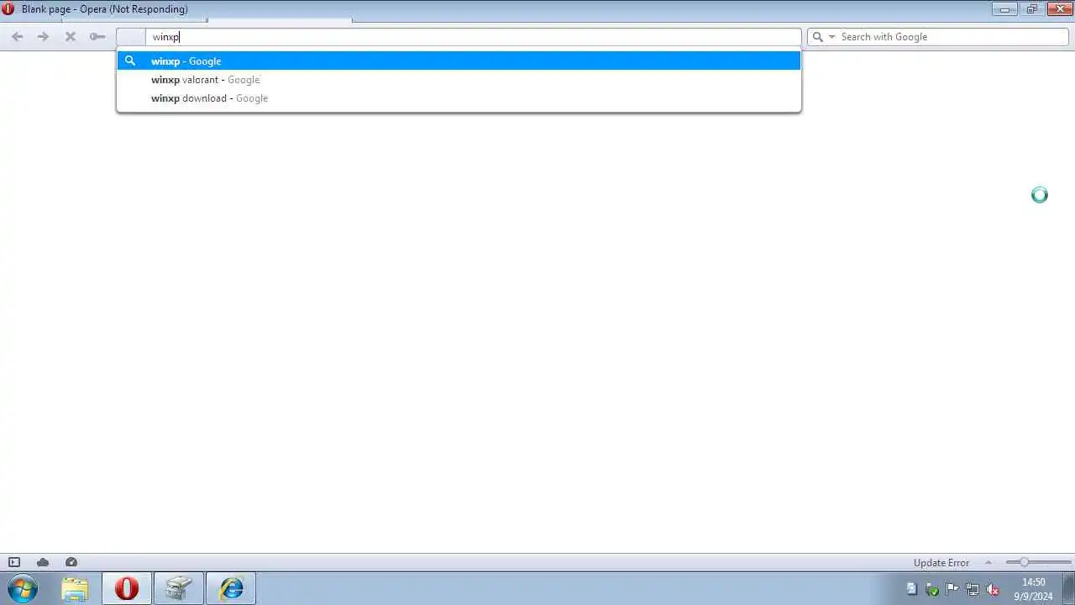Open the Windows Start menu
Image resolution: width=1075 pixels, height=605 pixels.
click(x=23, y=588)
